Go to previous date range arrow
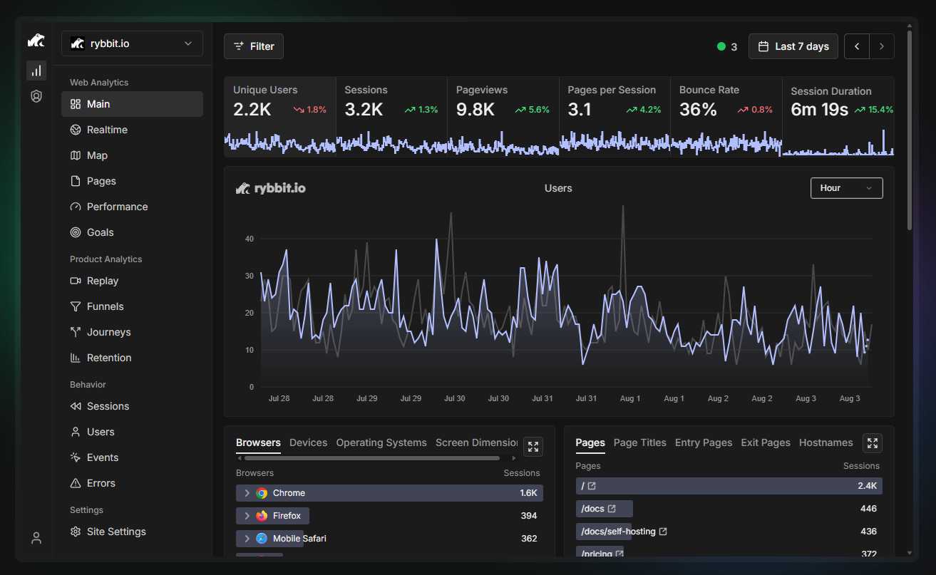Viewport: 936px width, 575px height. [x=857, y=46]
